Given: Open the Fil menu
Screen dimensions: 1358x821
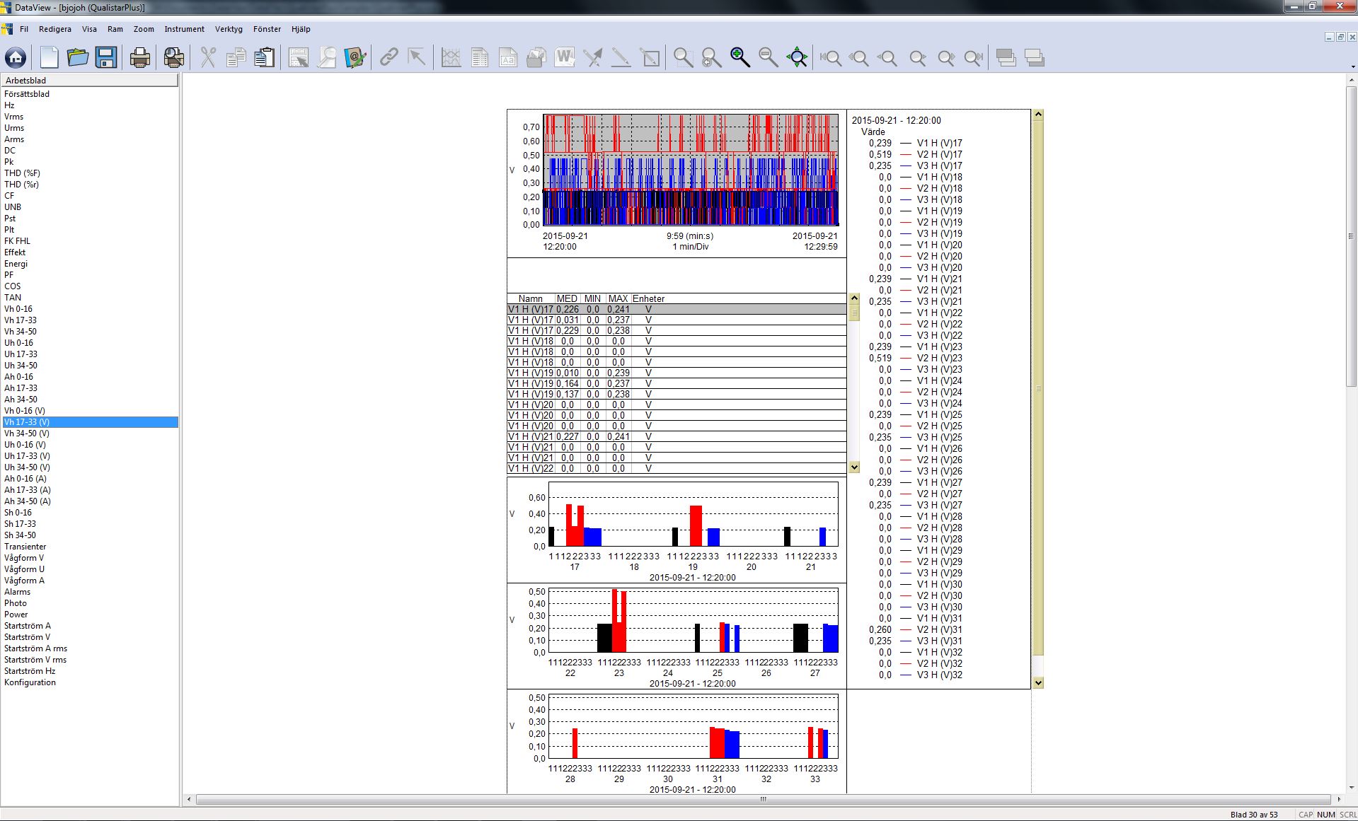Looking at the screenshot, I should 24,29.
